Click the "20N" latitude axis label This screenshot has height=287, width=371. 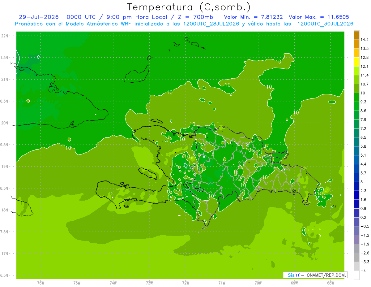5,123
